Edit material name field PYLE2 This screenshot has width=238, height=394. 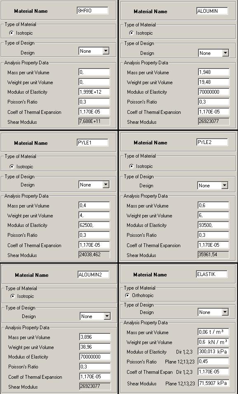tap(212, 142)
